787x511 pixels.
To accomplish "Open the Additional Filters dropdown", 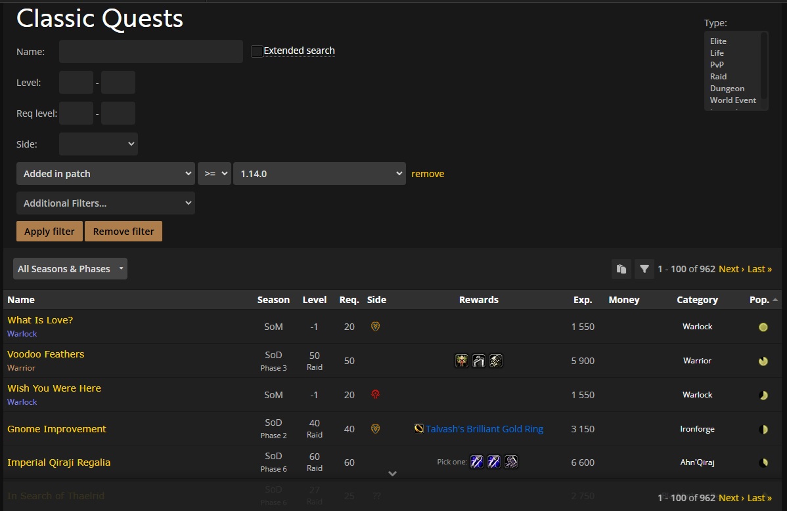I will pos(105,203).
